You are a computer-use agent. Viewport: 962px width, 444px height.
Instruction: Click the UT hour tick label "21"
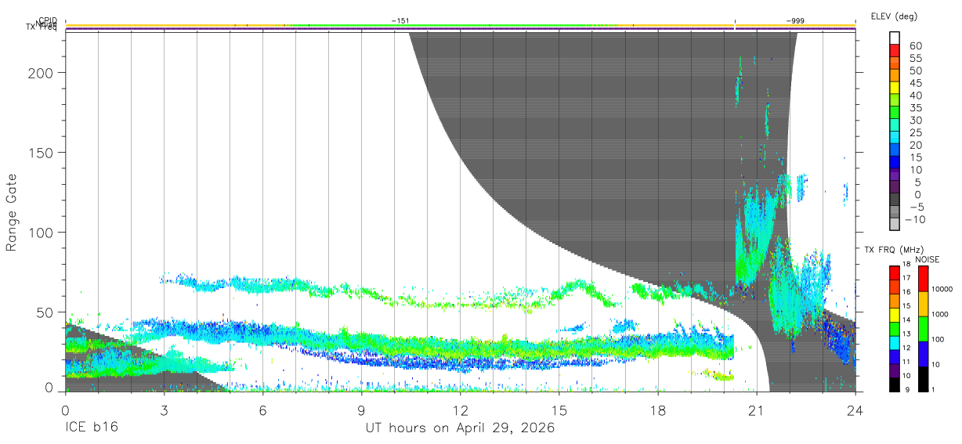click(x=756, y=410)
